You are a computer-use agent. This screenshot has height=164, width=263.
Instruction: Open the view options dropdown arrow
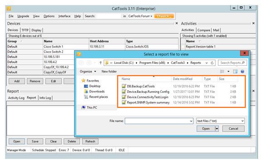228,72
